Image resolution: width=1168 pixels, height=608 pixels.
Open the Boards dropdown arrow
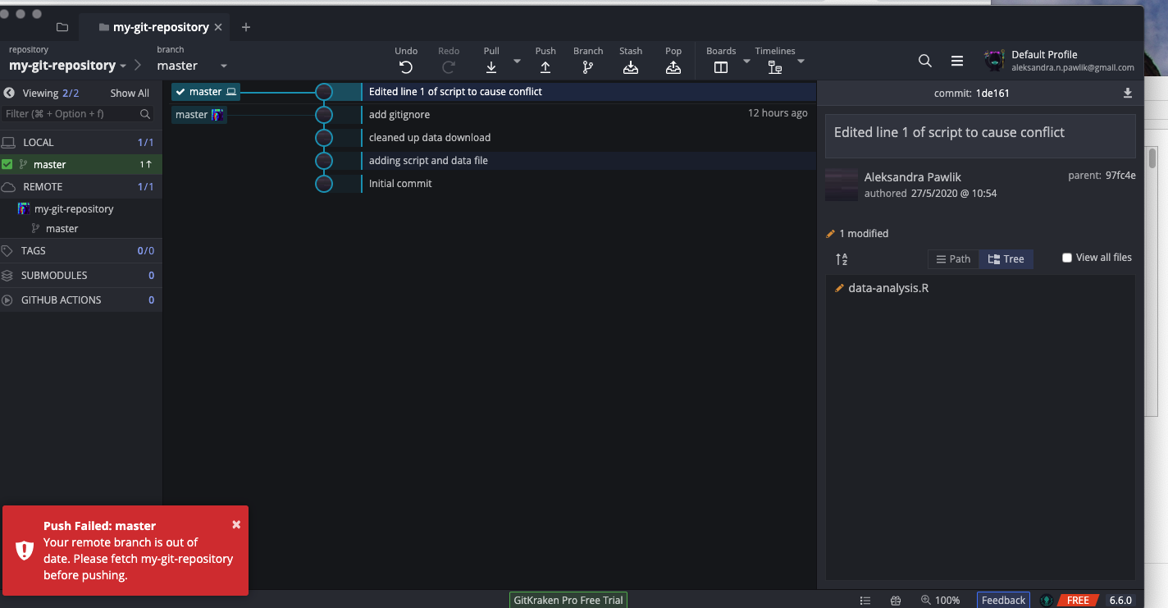click(746, 61)
